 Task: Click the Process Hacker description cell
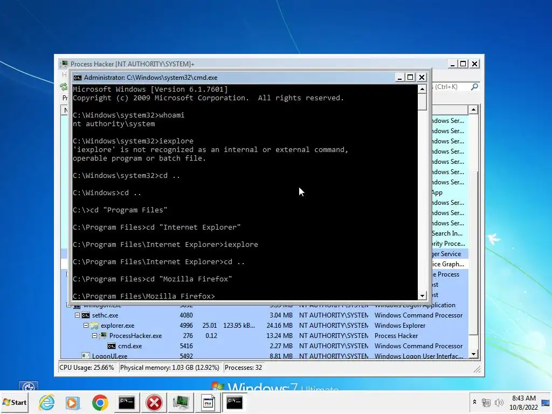coord(396,336)
